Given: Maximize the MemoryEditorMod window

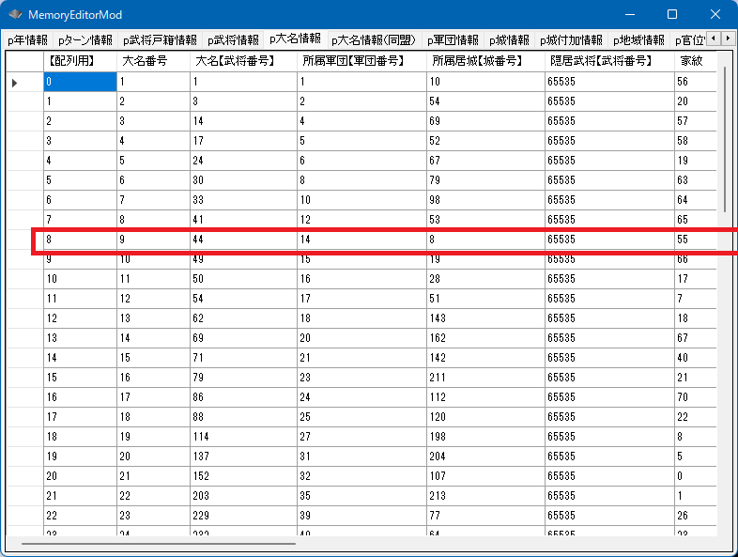Looking at the screenshot, I should click(x=672, y=15).
